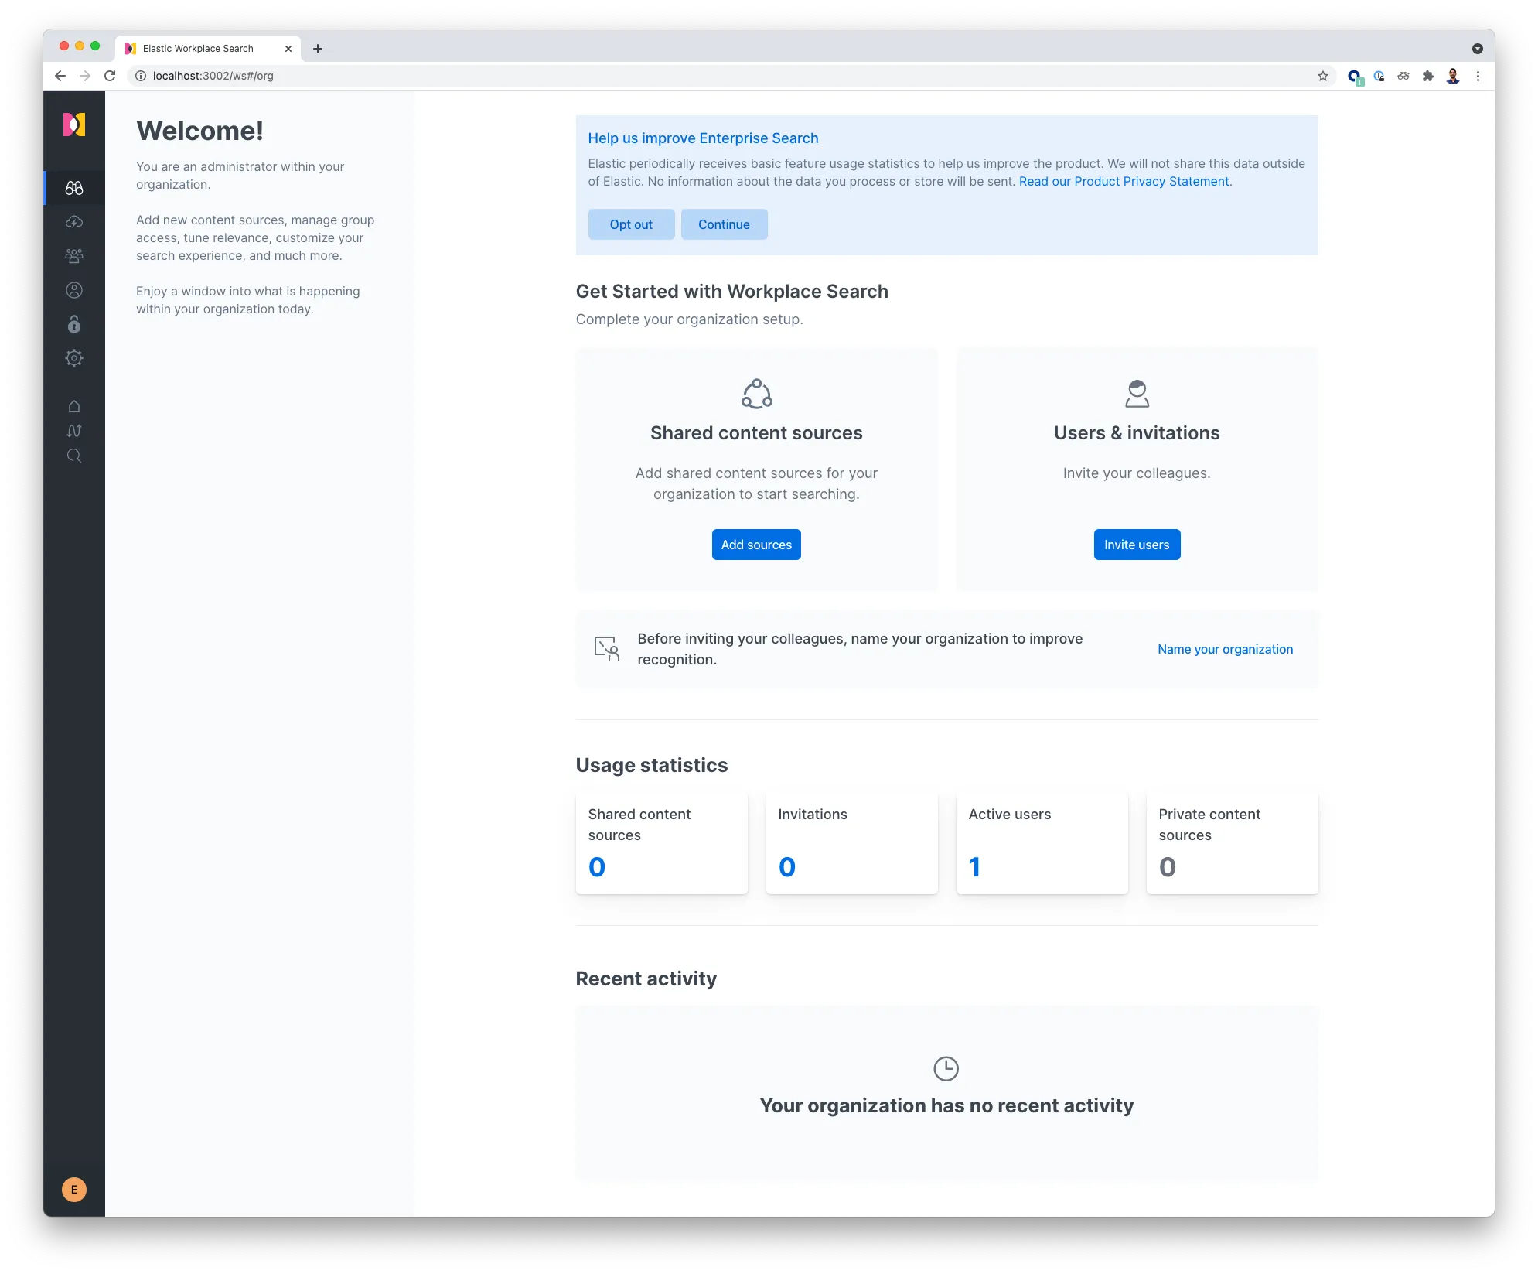Click the Usage statistics heading
The image size is (1538, 1274).
tap(651, 765)
